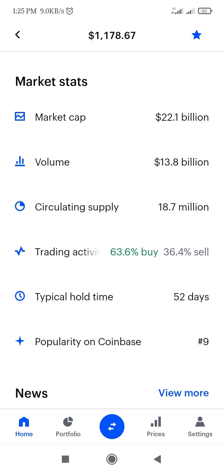Toggle the blue favorite star
Viewport: 224px width, 474px height.
tap(197, 35)
